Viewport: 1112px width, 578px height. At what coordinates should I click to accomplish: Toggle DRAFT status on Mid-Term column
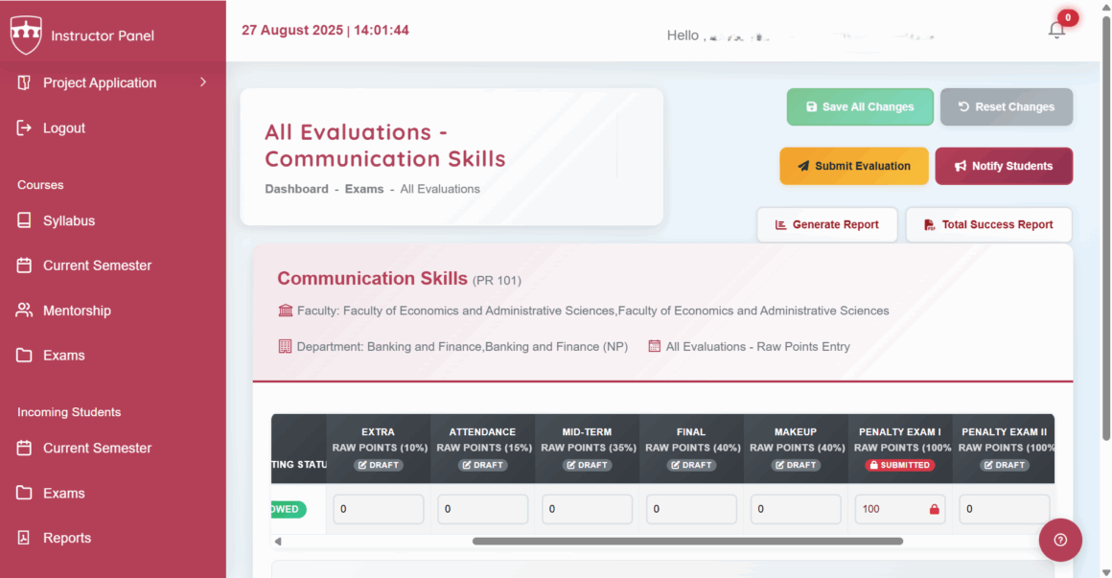[587, 465]
